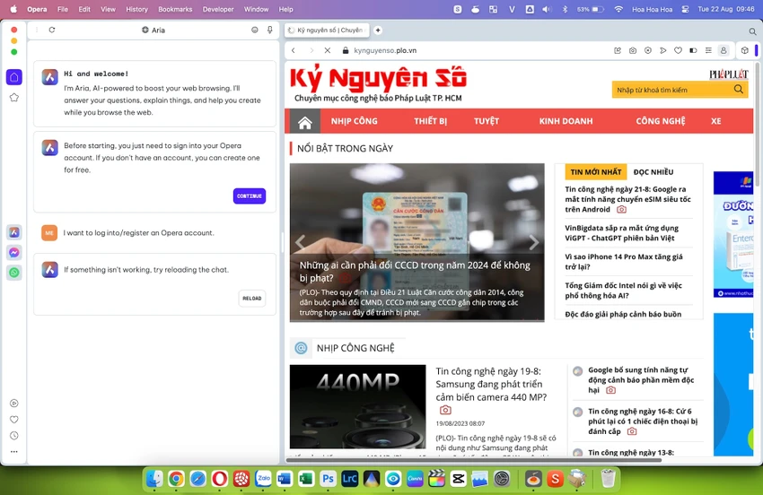
Task: Open Control Center in the menu bar
Action: coord(685,9)
